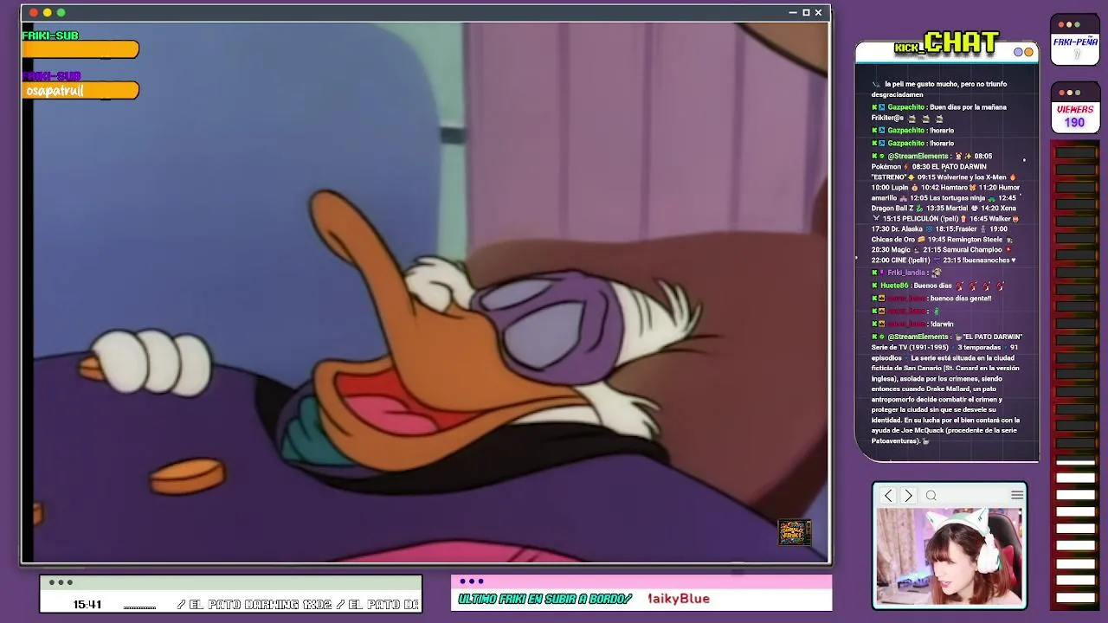Open the hamburger menu above the webcam
Image resolution: width=1108 pixels, height=623 pixels.
[1017, 495]
